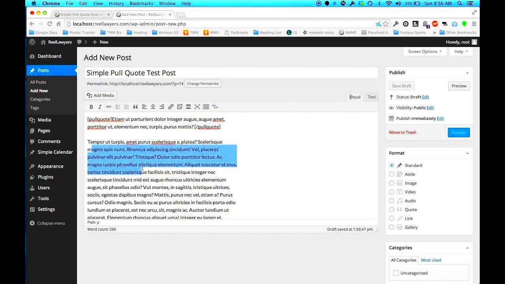Open Bookmarks menu in menu bar
The height and width of the screenshot is (284, 505).
(x=141, y=3)
